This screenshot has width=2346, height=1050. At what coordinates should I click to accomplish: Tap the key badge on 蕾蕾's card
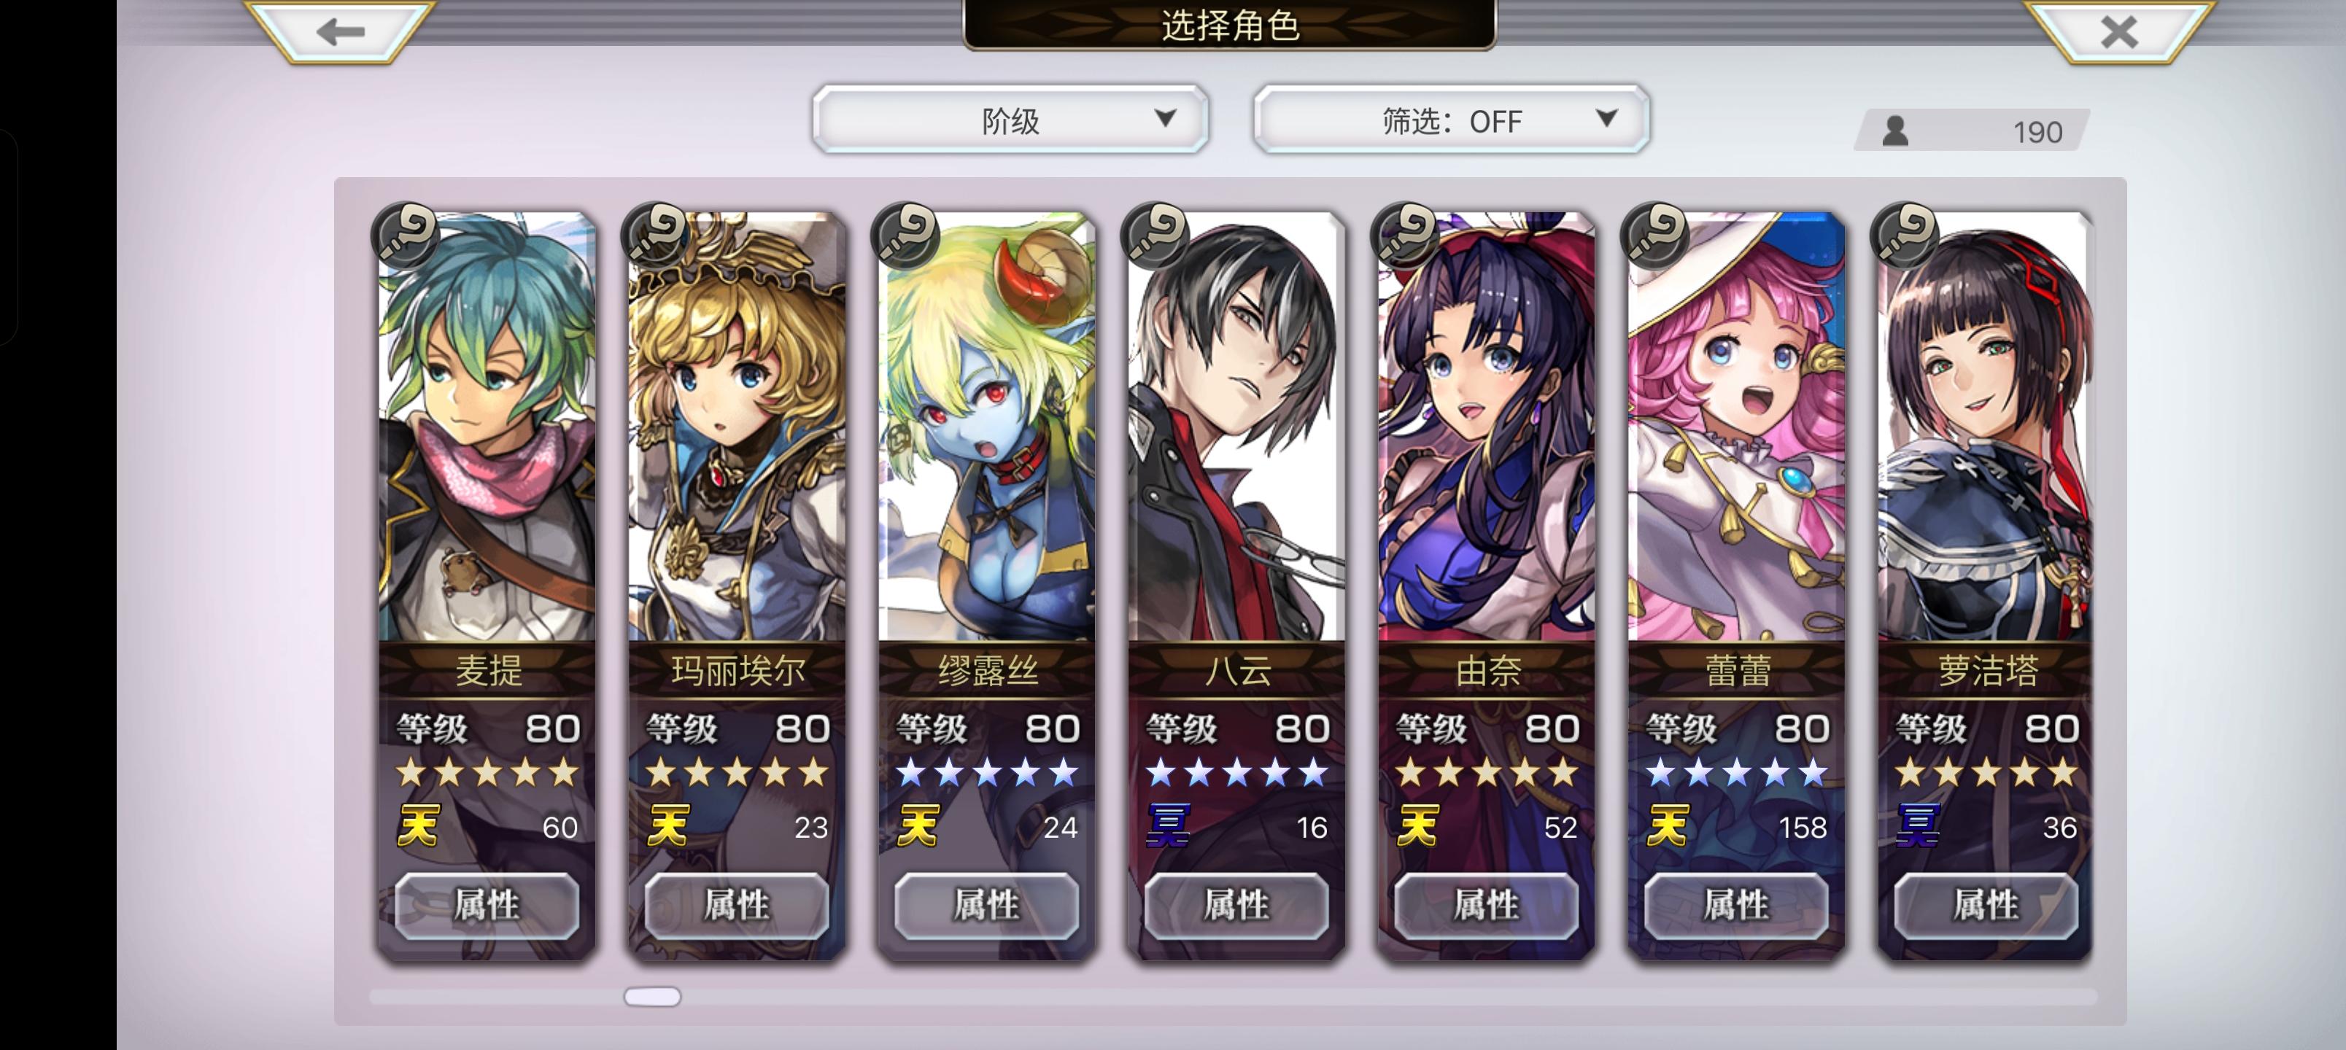click(x=1654, y=235)
